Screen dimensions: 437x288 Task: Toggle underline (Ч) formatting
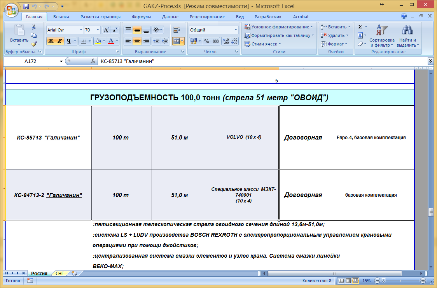[68, 41]
